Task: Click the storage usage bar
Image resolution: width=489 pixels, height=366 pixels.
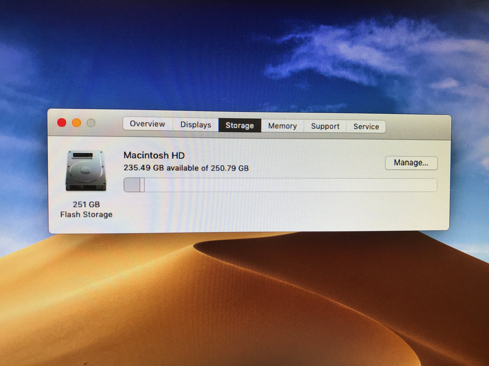Action: pos(280,185)
